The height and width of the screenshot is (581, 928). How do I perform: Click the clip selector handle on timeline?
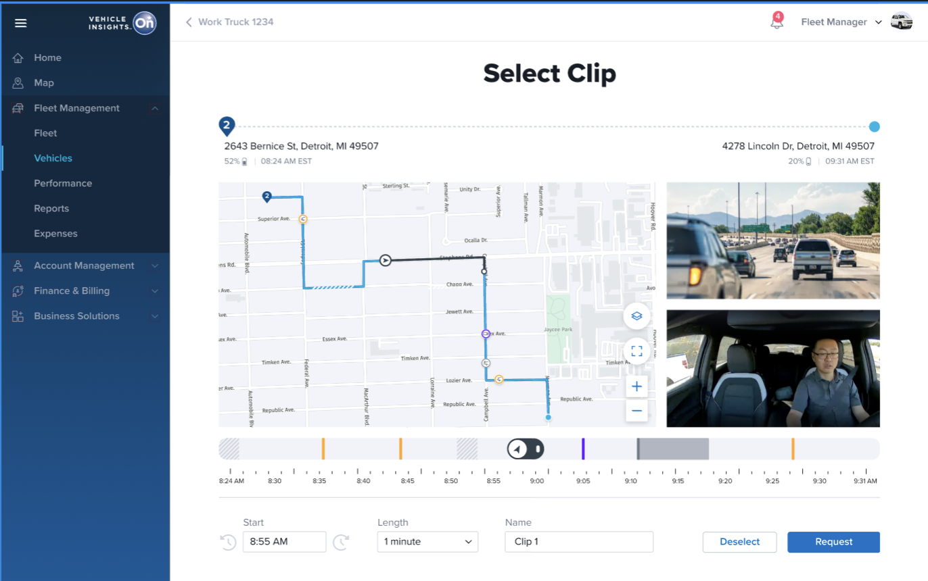coord(526,449)
